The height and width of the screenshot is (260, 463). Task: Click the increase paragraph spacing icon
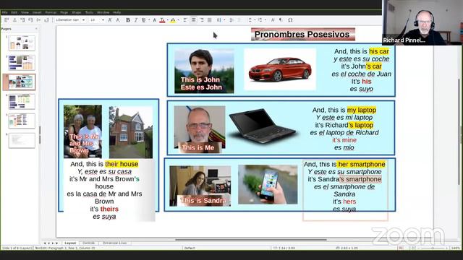tap(231, 20)
